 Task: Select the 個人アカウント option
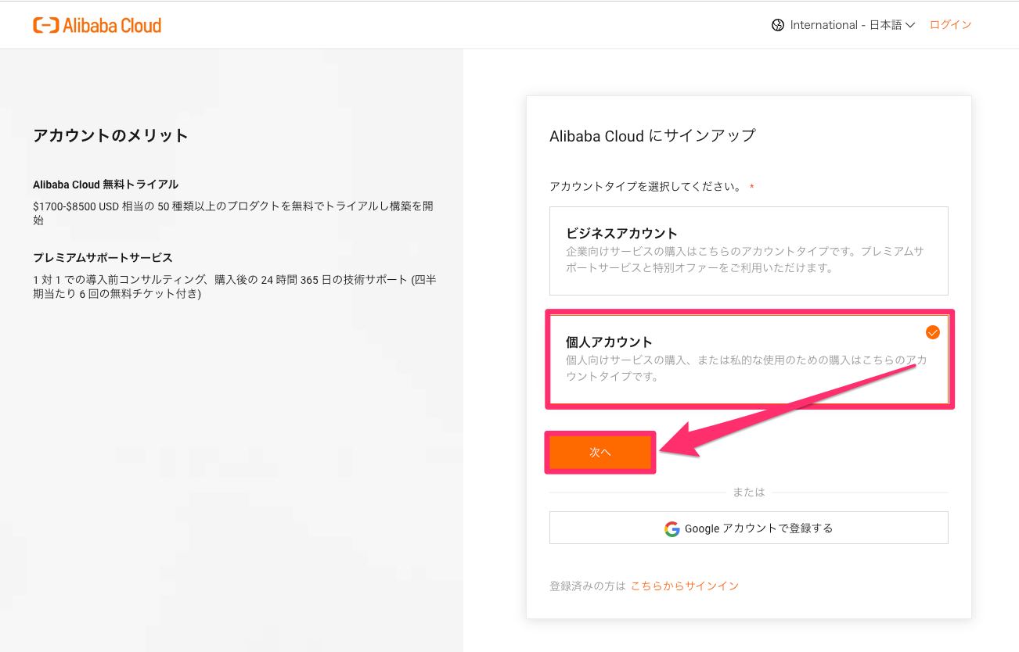click(x=749, y=360)
